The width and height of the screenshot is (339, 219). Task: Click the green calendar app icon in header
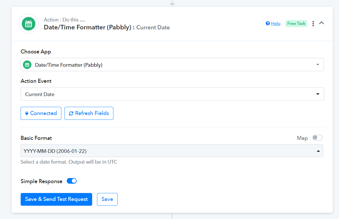click(29, 24)
